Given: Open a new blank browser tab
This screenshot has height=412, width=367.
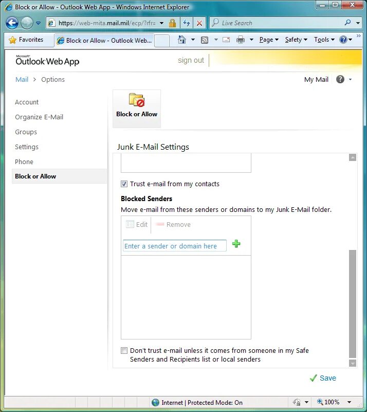Looking at the screenshot, I should pyautogui.click(x=162, y=41).
